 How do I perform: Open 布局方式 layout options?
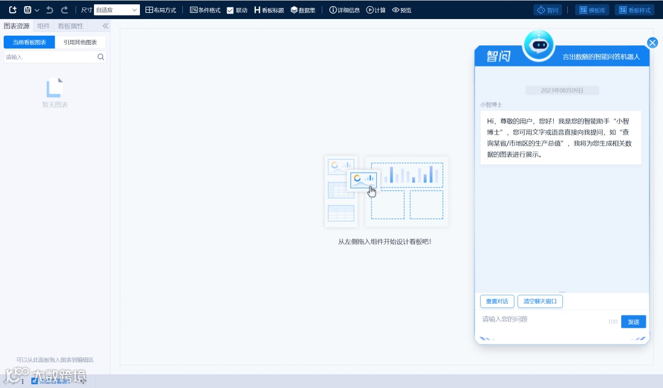161,10
